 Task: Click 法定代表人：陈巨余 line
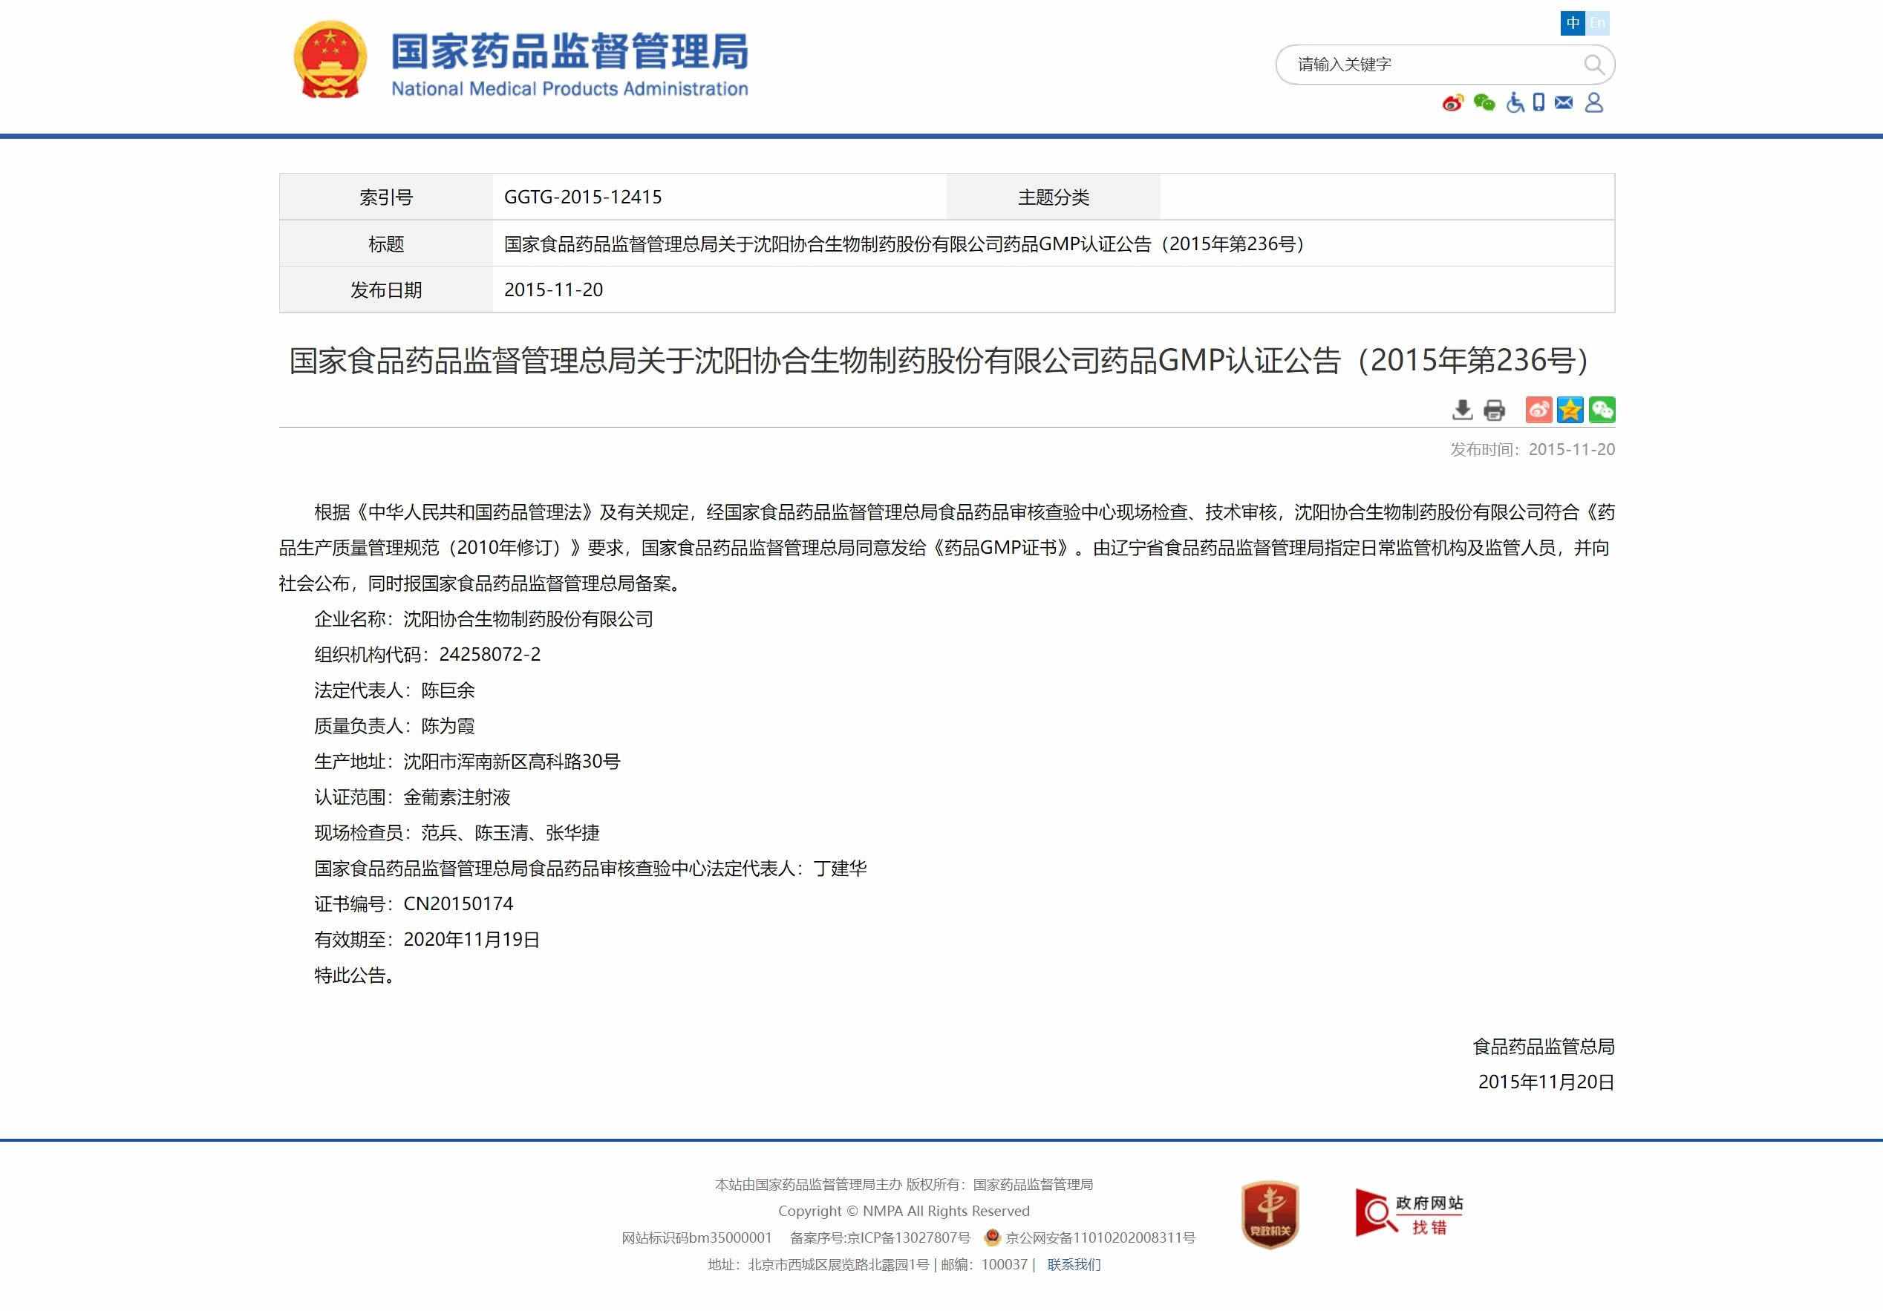394,690
